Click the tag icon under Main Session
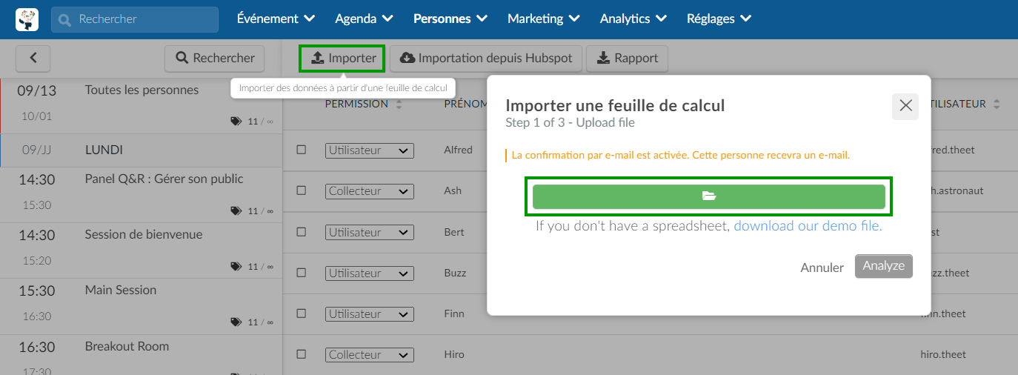Viewport: 1018px width, 375px height. click(236, 322)
